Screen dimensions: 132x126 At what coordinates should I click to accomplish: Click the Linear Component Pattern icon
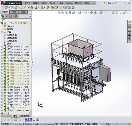click(x=16, y=8)
